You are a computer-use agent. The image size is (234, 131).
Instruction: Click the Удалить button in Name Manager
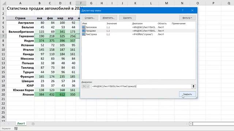(128, 18)
